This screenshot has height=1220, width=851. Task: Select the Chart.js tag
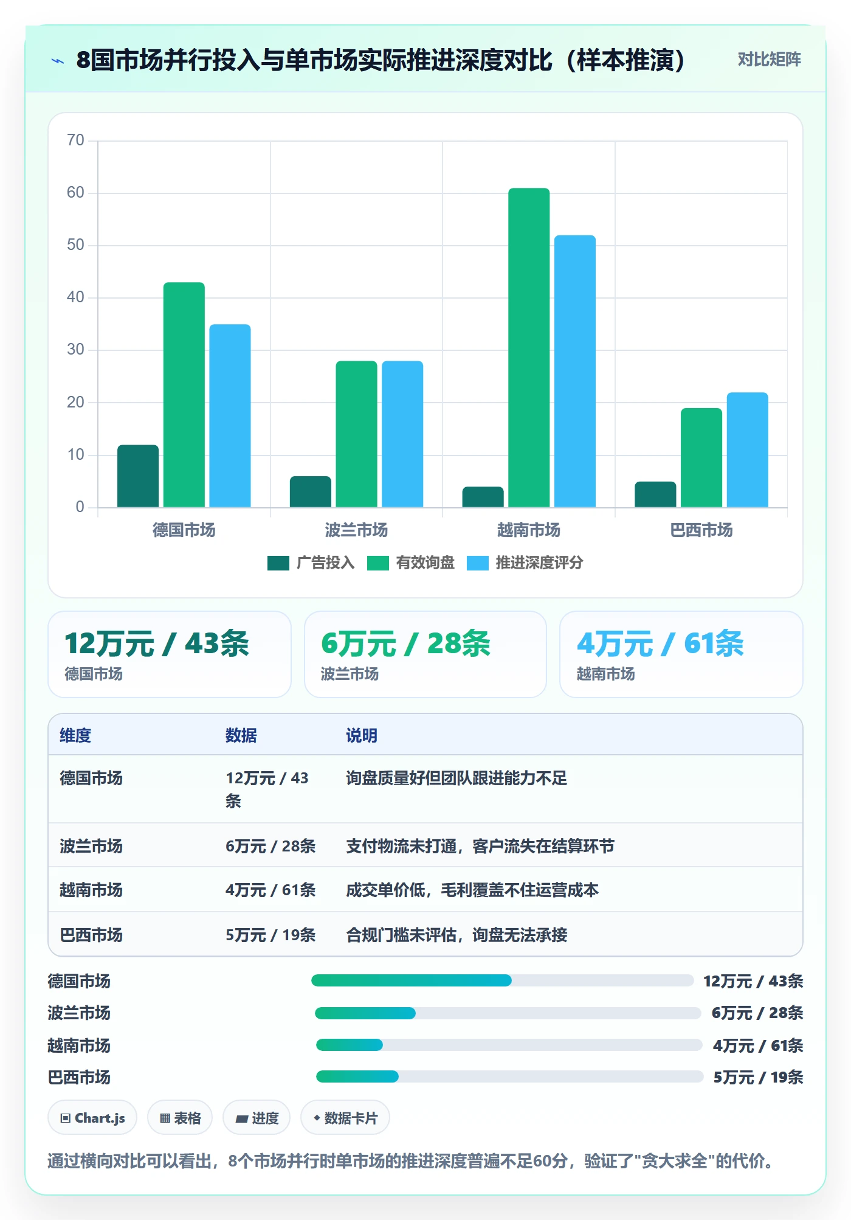(x=92, y=1118)
